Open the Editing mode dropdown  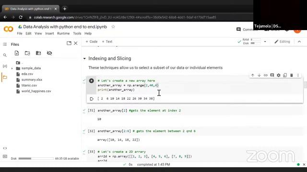[282, 42]
